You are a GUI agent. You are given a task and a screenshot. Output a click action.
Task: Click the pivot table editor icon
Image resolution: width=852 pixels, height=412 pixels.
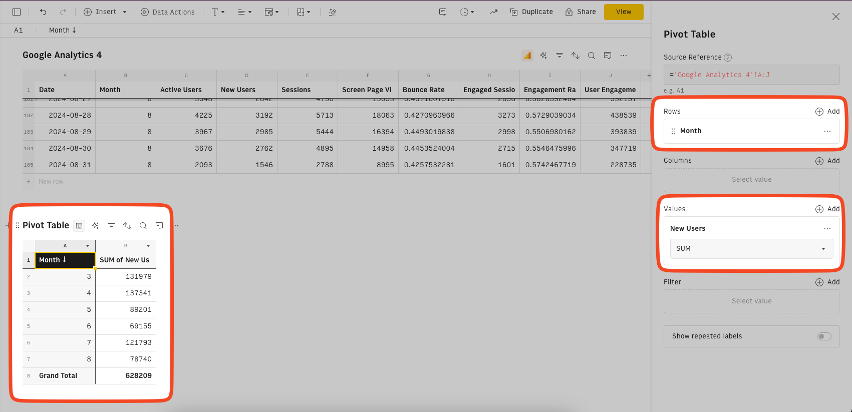79,226
